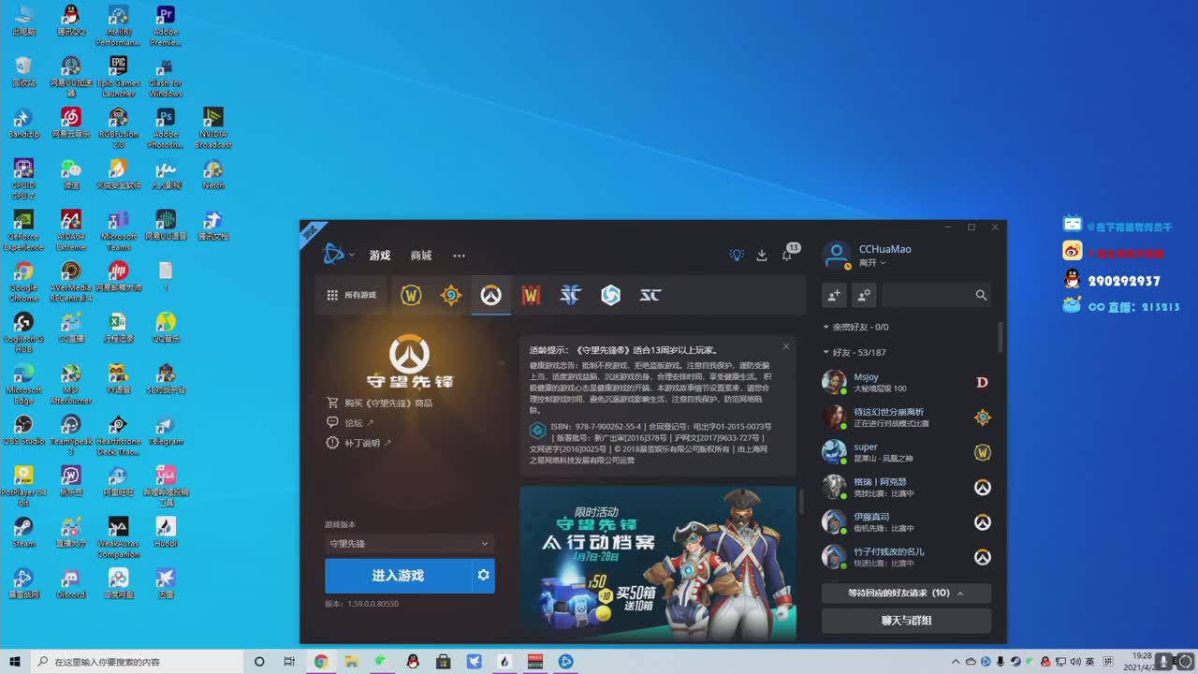This screenshot has height=674, width=1198.
Task: Click the 购买《守望先锋》商品 cart icon
Action: coord(332,403)
